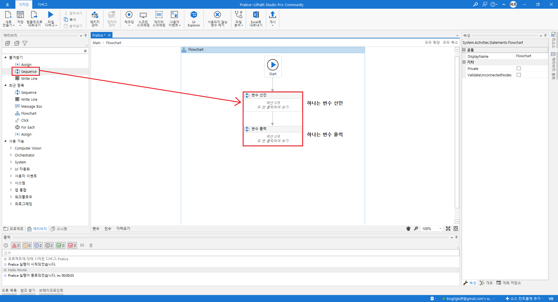The height and width of the screenshot is (302, 558).
Task: Open the 개체 저장소 tab
Action: tap(509, 283)
